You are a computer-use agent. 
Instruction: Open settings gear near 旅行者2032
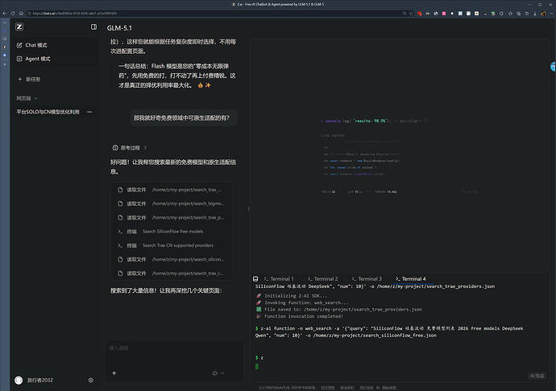[91, 380]
